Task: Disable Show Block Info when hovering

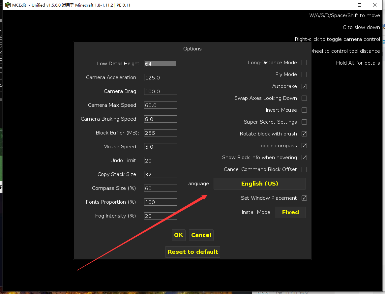Action: click(x=304, y=158)
